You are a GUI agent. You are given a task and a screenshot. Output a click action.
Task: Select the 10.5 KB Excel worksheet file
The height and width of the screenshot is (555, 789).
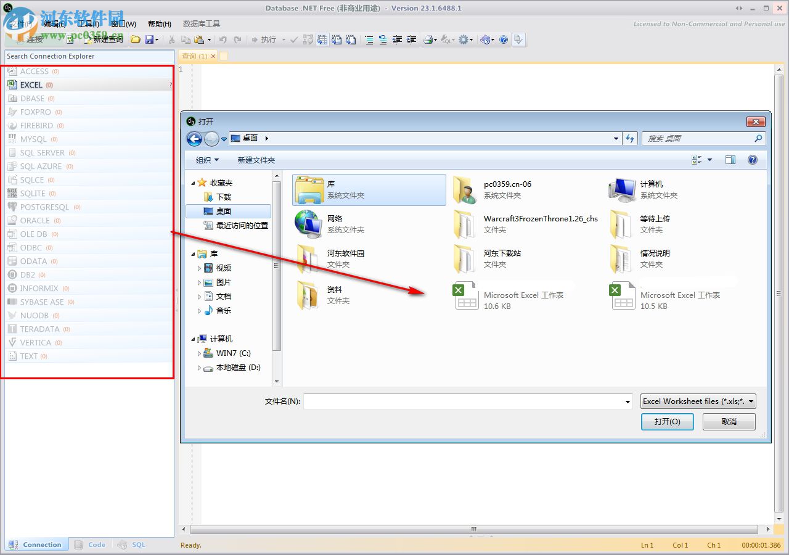(666, 295)
